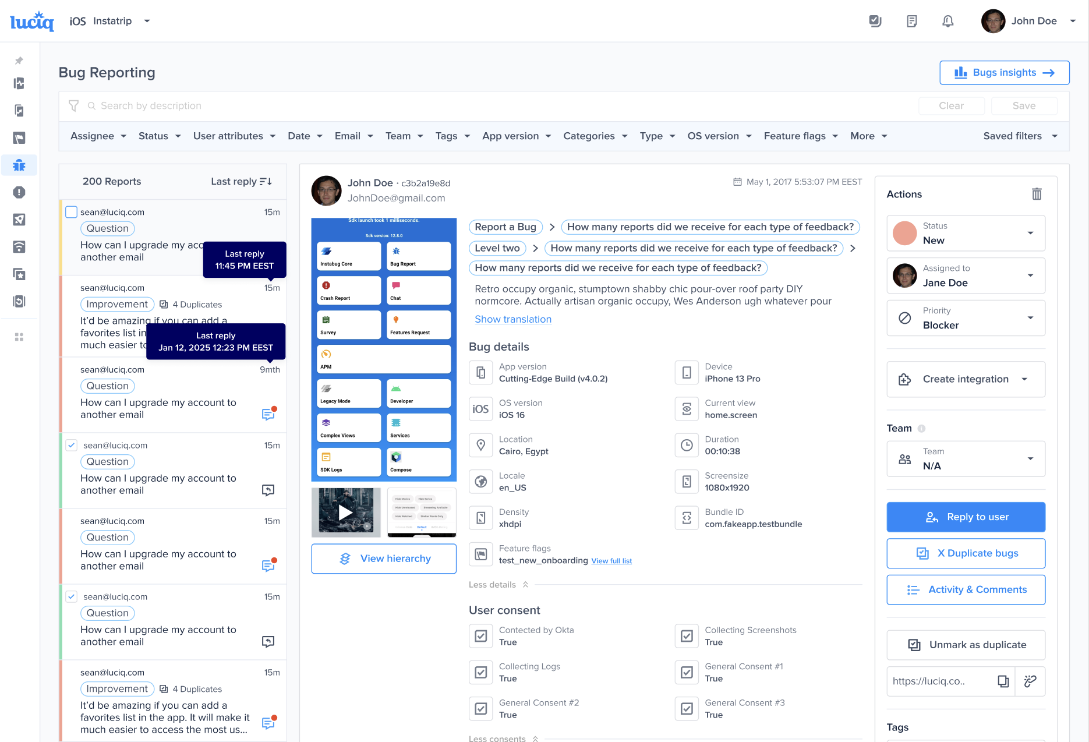Viewport: 1089px width, 742px height.
Task: Open the Categories filter
Action: pyautogui.click(x=595, y=136)
